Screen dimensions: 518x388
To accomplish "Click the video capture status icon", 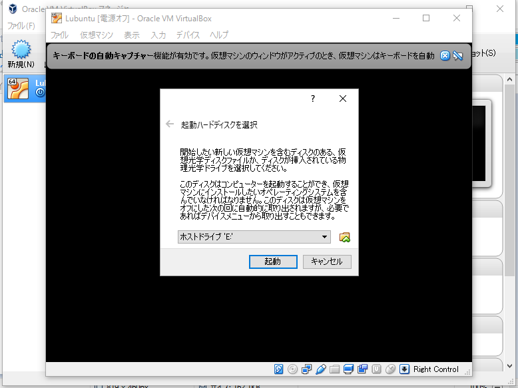I will [x=362, y=369].
